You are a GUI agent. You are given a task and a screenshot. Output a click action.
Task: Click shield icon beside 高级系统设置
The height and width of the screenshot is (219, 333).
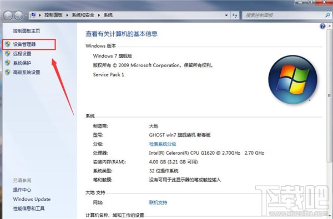(x=8, y=72)
